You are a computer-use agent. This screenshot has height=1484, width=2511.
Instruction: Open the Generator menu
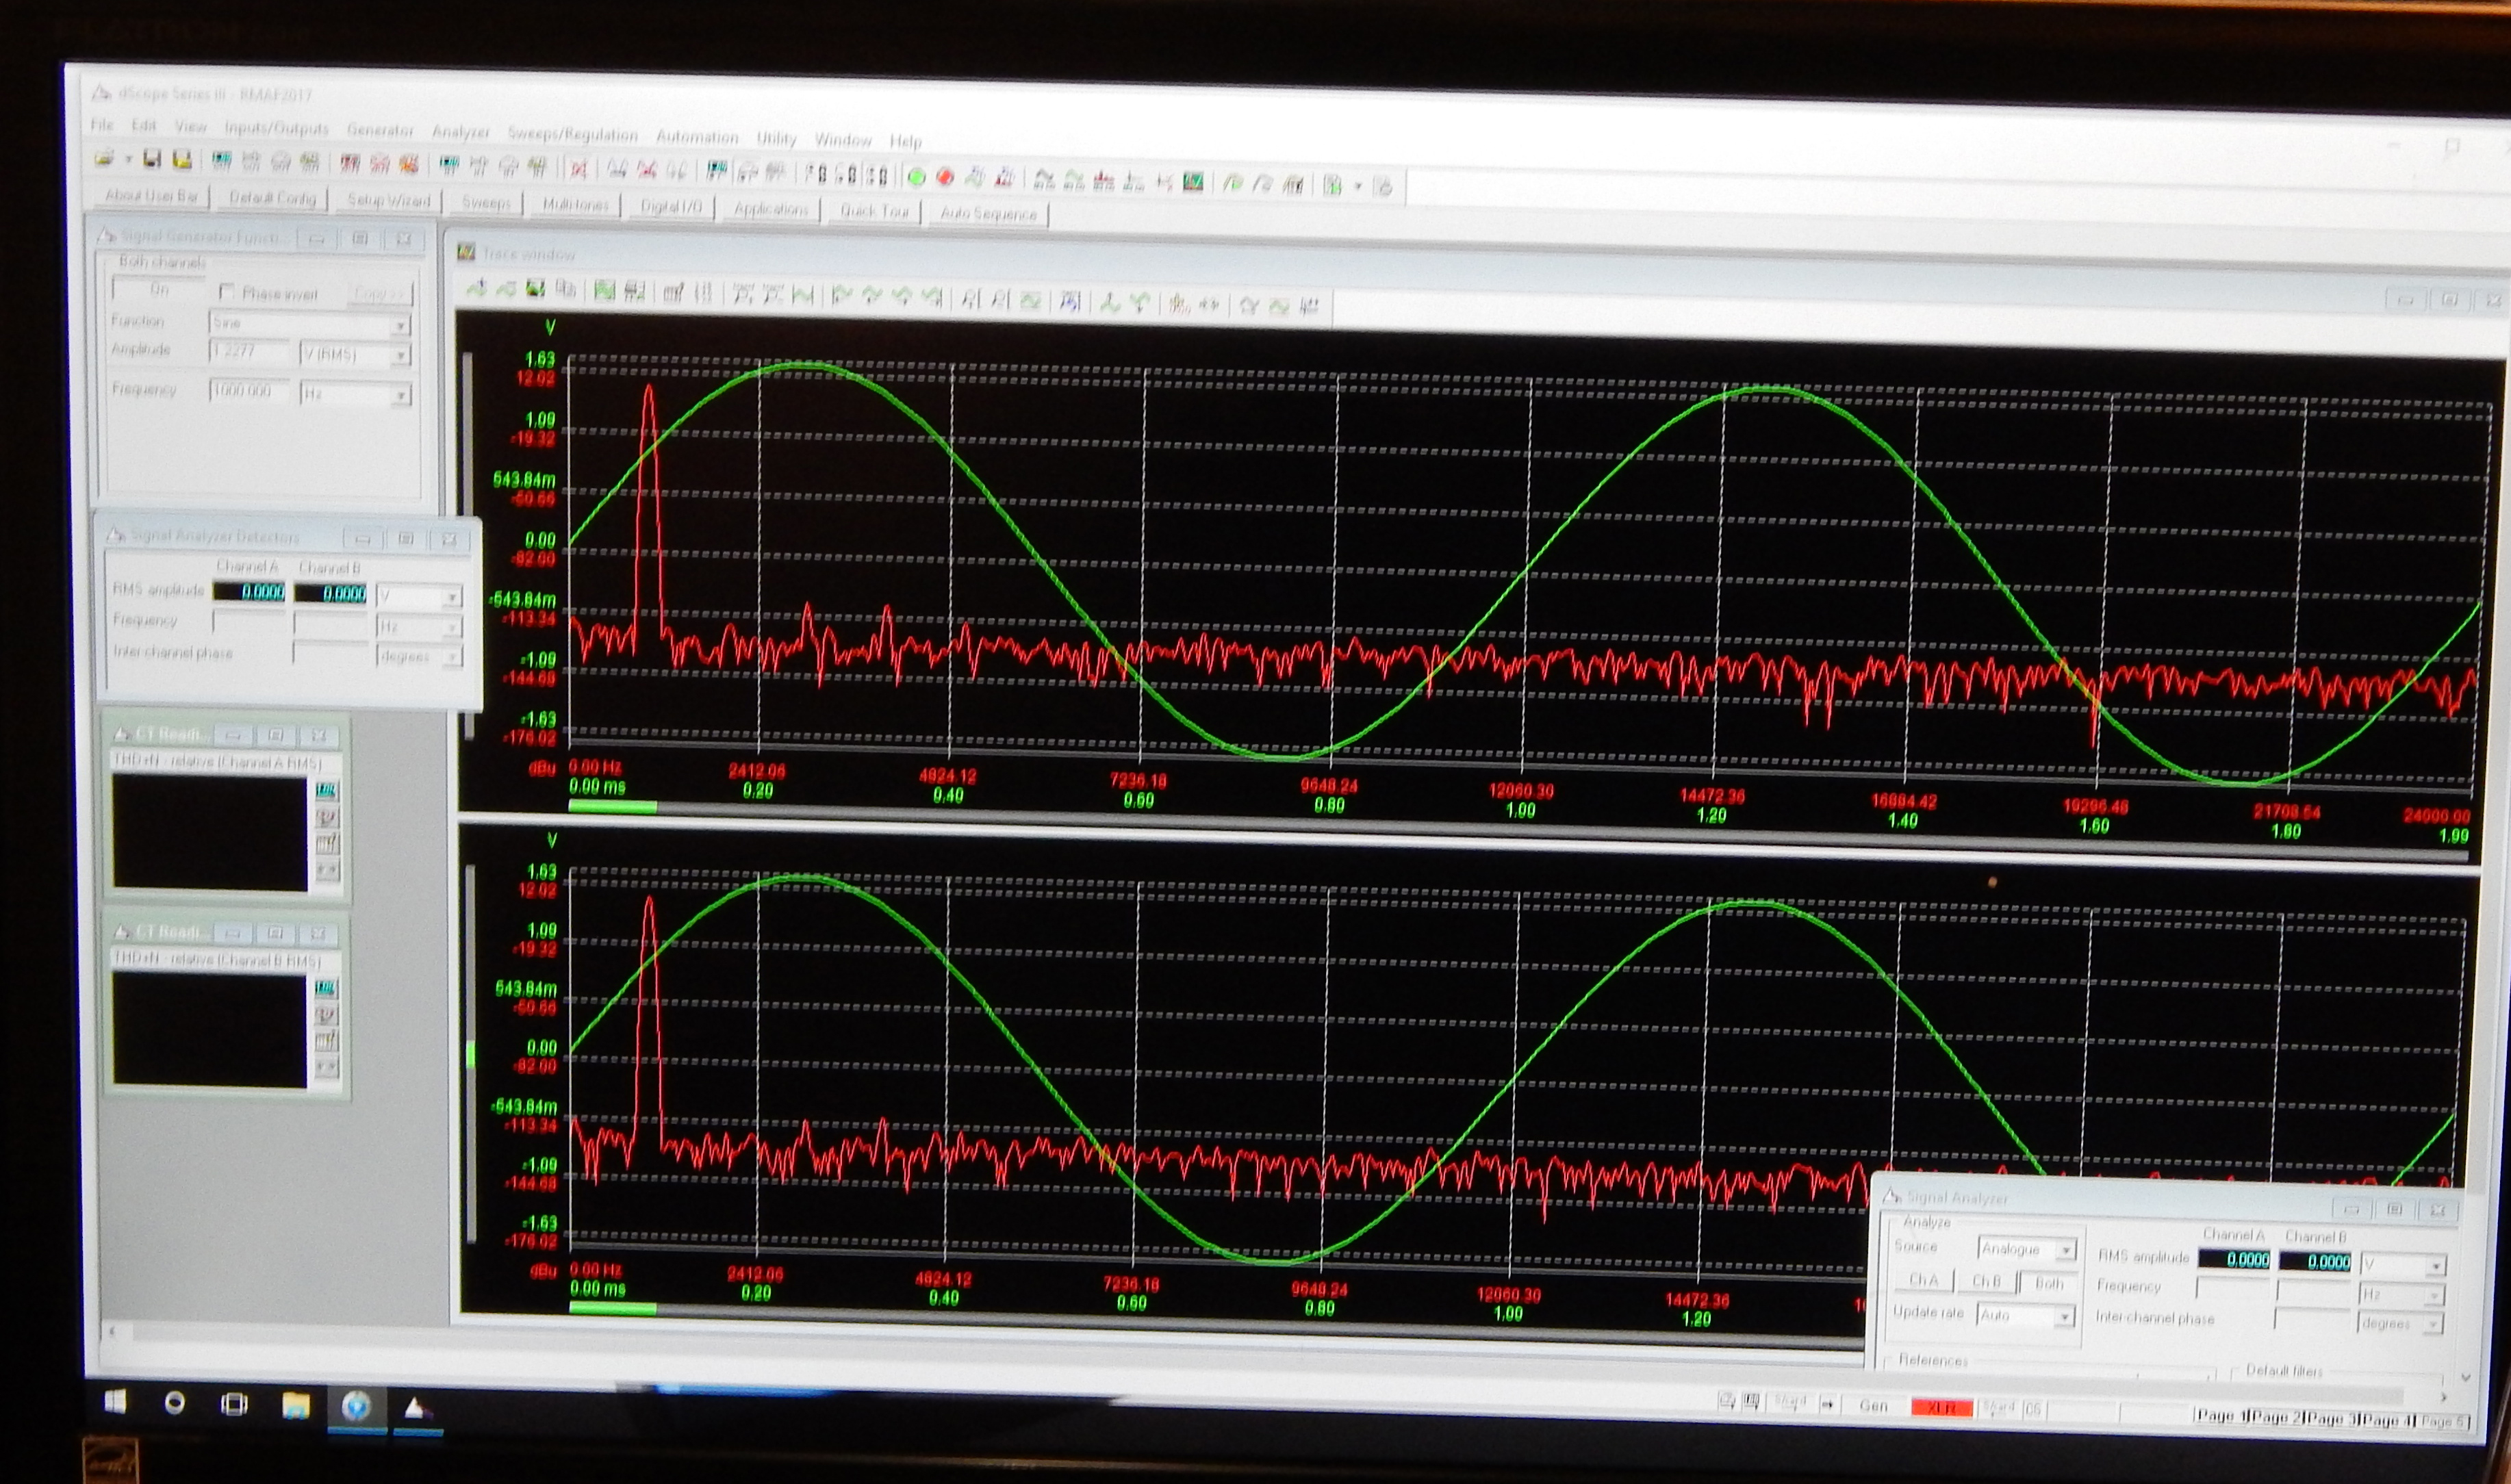(380, 130)
